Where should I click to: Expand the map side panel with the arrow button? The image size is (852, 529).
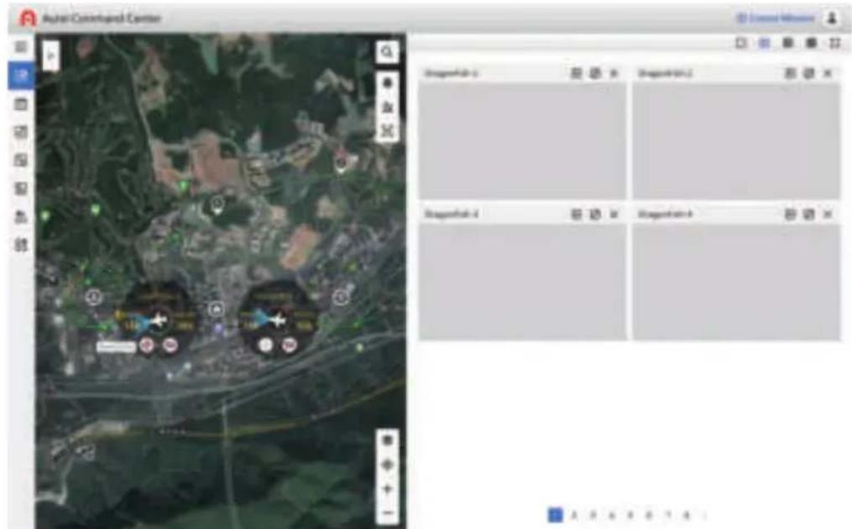tap(50, 55)
